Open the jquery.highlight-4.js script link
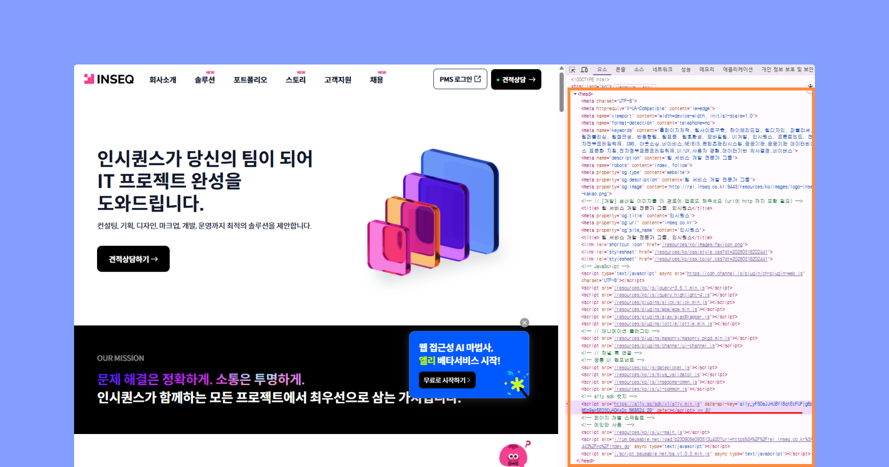Image resolution: width=889 pixels, height=467 pixels. 662,295
